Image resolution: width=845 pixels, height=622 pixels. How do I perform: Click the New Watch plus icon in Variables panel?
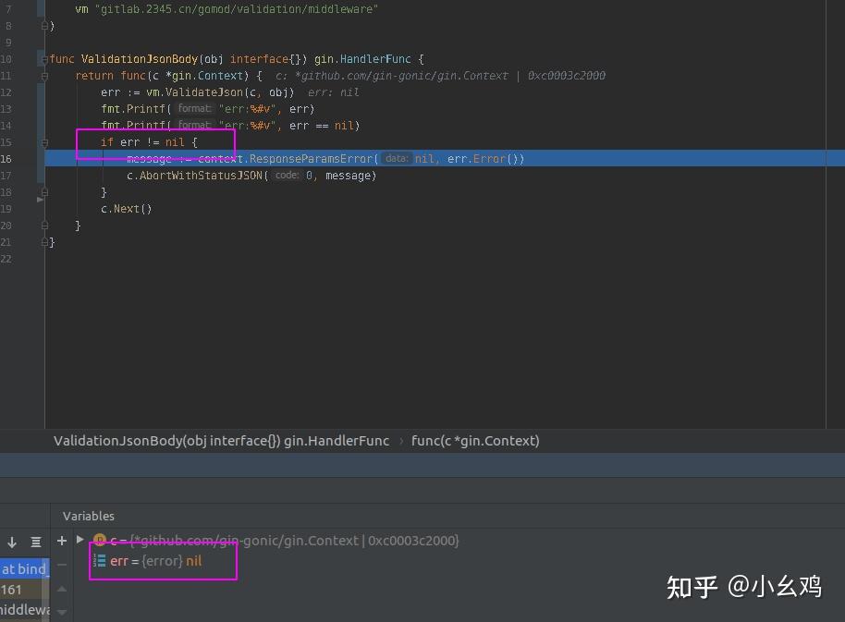point(61,541)
